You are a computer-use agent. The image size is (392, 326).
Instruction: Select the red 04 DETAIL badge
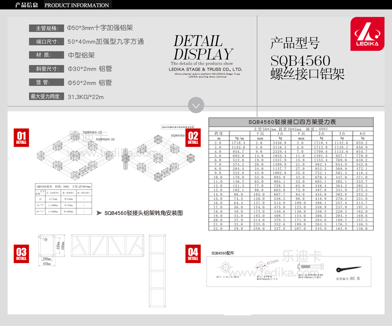coord(193,254)
